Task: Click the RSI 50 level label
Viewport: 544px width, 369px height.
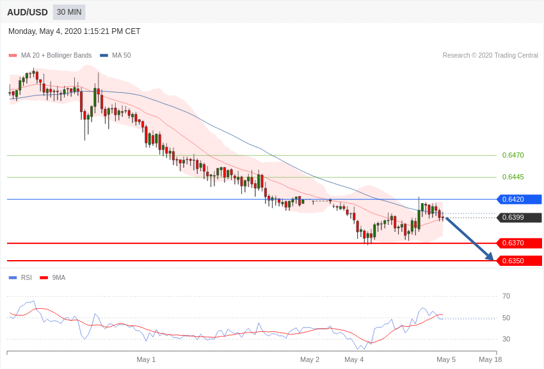Action: 506,318
